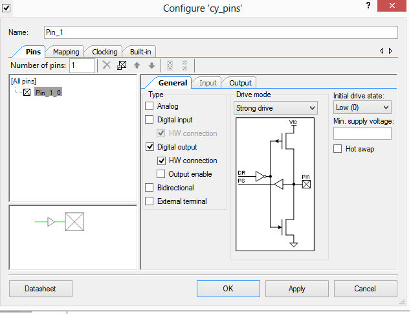Check the Digital input checkbox

click(150, 120)
